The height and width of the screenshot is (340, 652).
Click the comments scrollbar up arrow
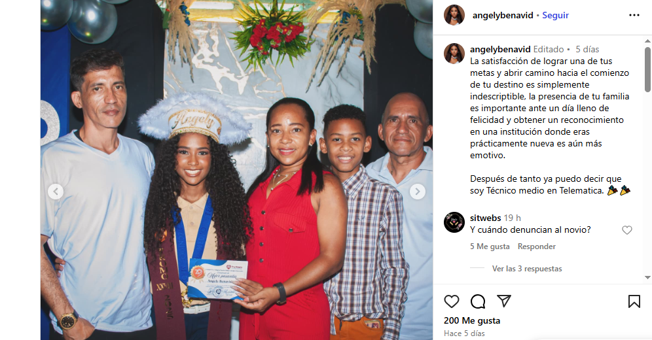(x=647, y=41)
